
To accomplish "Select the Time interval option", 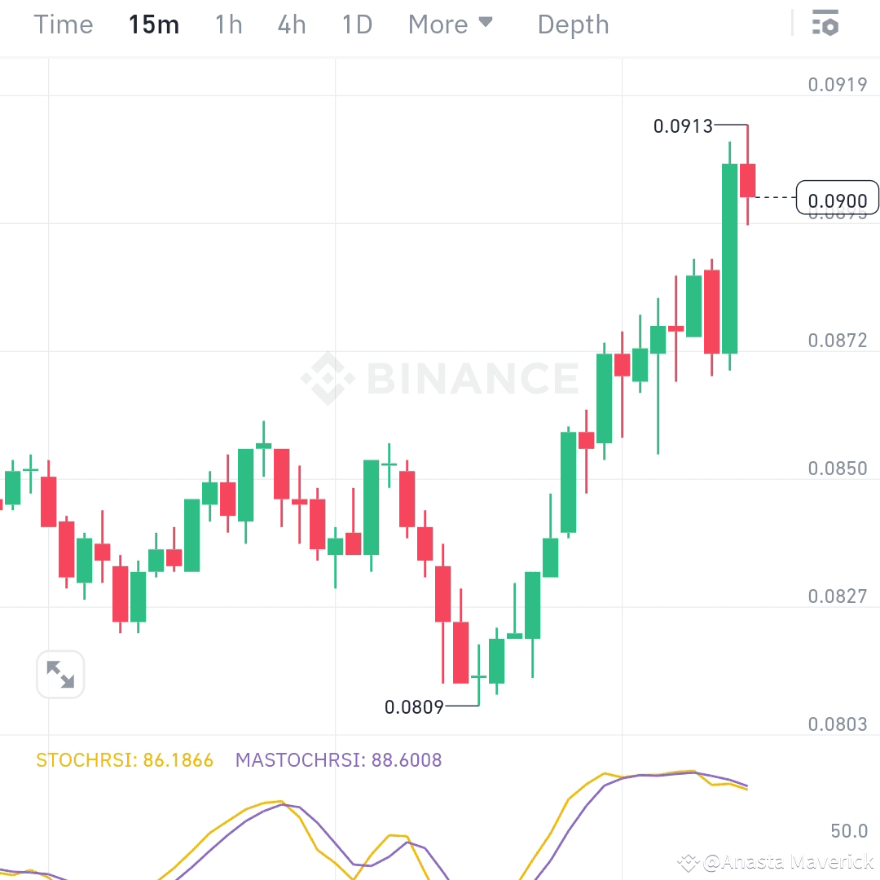I will (63, 24).
